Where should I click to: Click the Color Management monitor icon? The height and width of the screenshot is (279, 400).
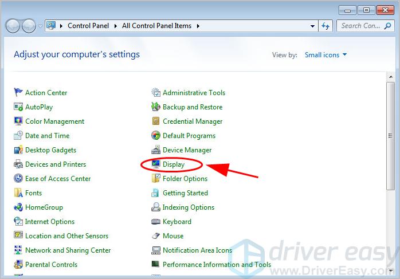18,121
